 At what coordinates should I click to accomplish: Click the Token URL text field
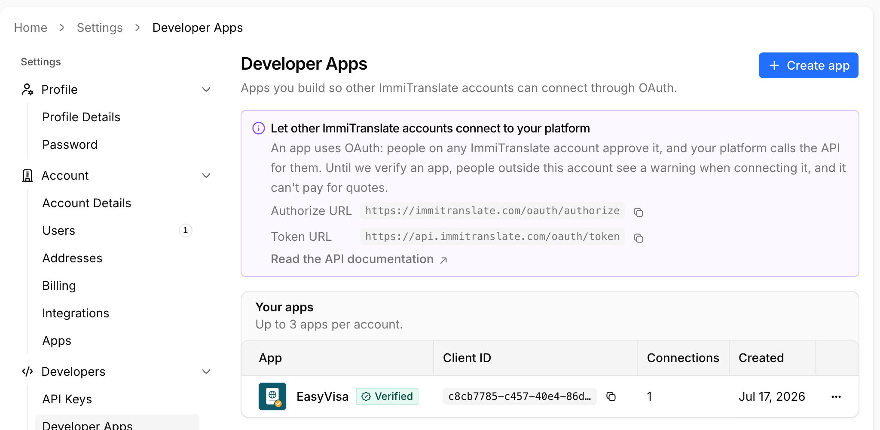(492, 236)
